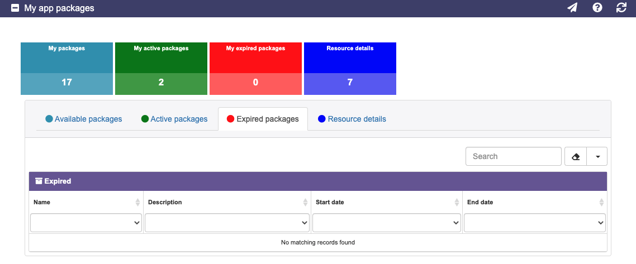
Task: Sort by Description column arrows
Action: tap(306, 203)
